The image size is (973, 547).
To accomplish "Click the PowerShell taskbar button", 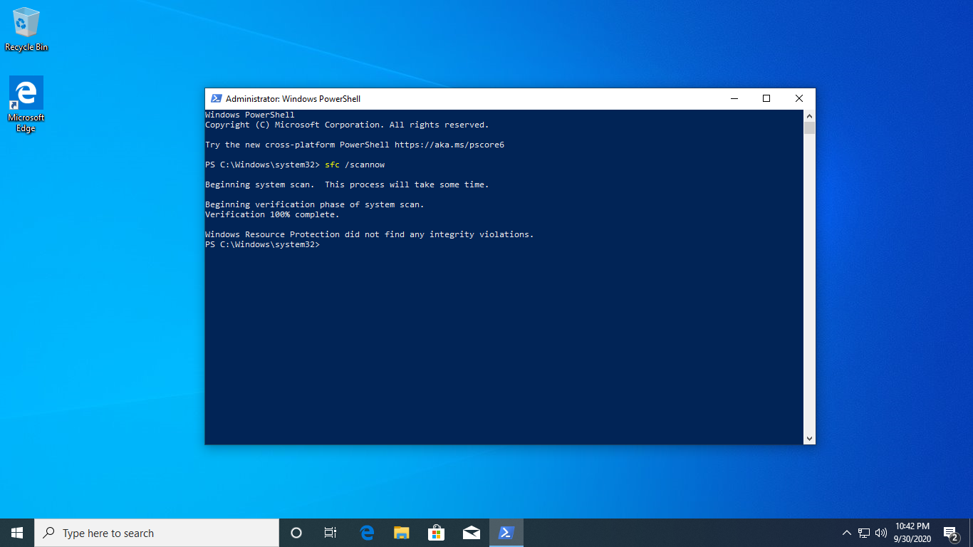I will coord(506,533).
